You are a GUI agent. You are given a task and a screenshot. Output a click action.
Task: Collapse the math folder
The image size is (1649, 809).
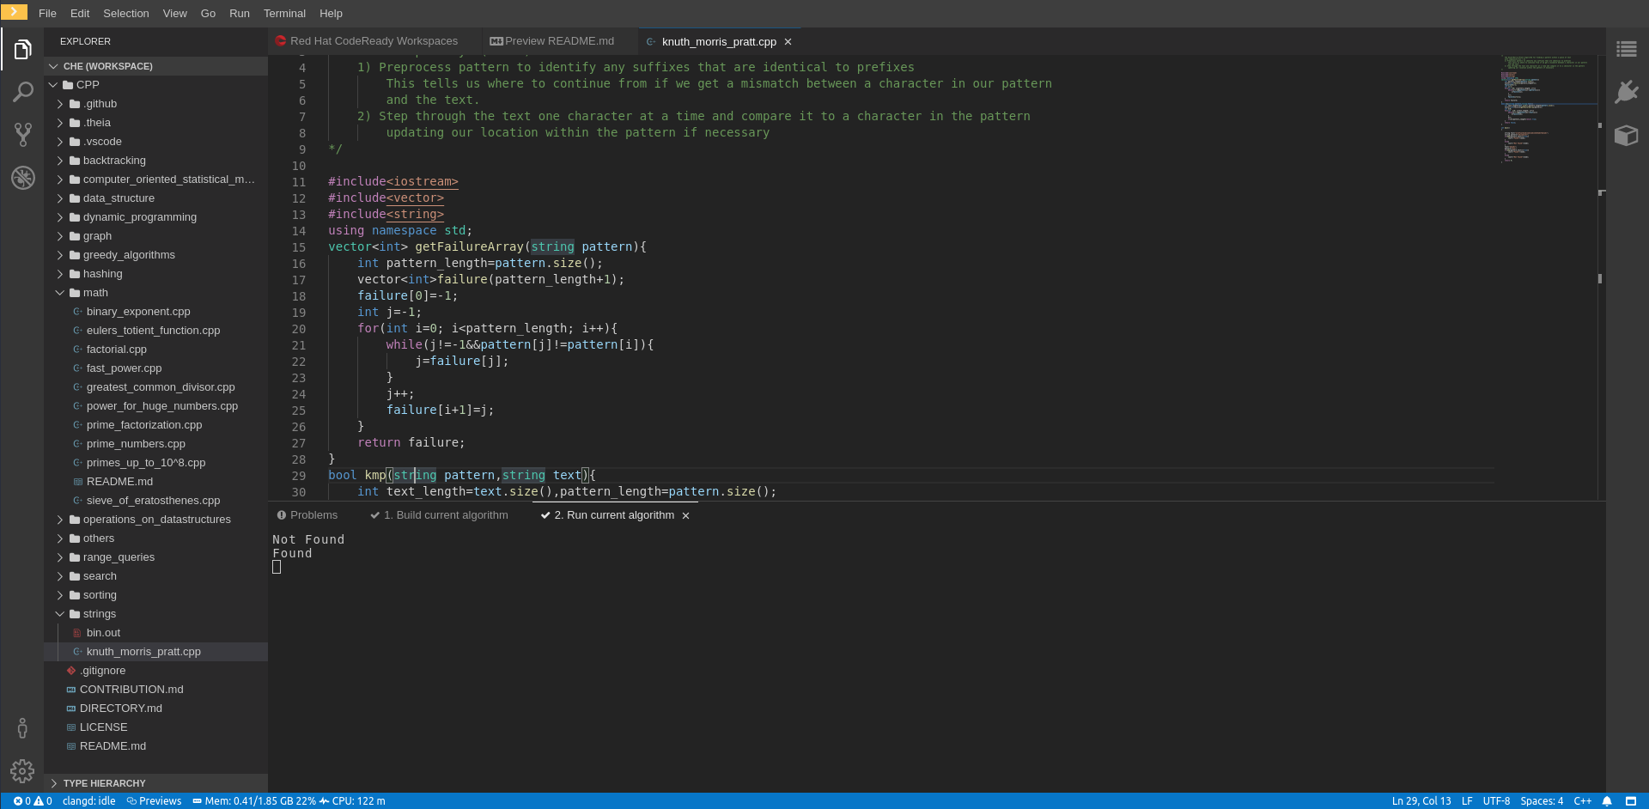pos(94,293)
